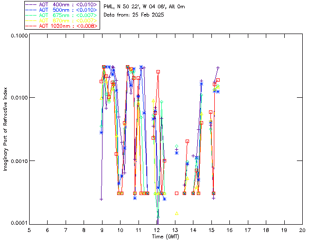Click the y-axis label 0.0100
This screenshot has height=249, width=311.
[19, 97]
